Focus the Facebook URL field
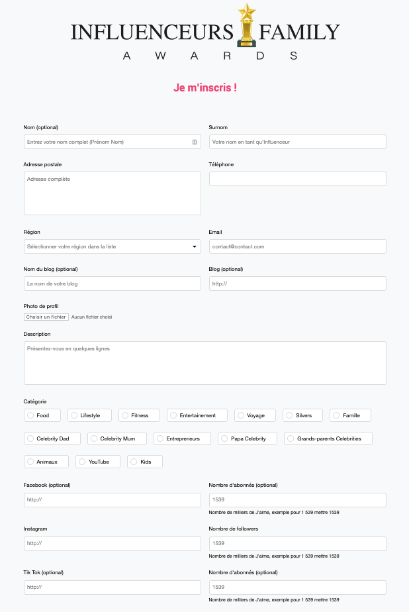 click(113, 500)
